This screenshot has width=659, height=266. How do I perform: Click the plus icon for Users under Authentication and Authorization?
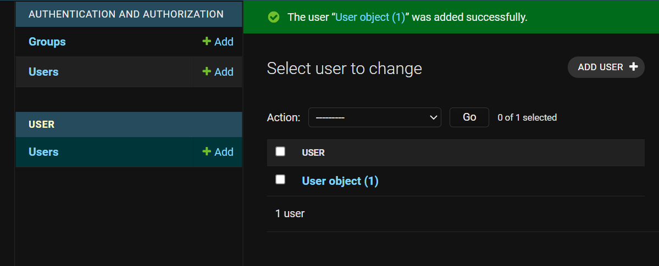coord(207,71)
